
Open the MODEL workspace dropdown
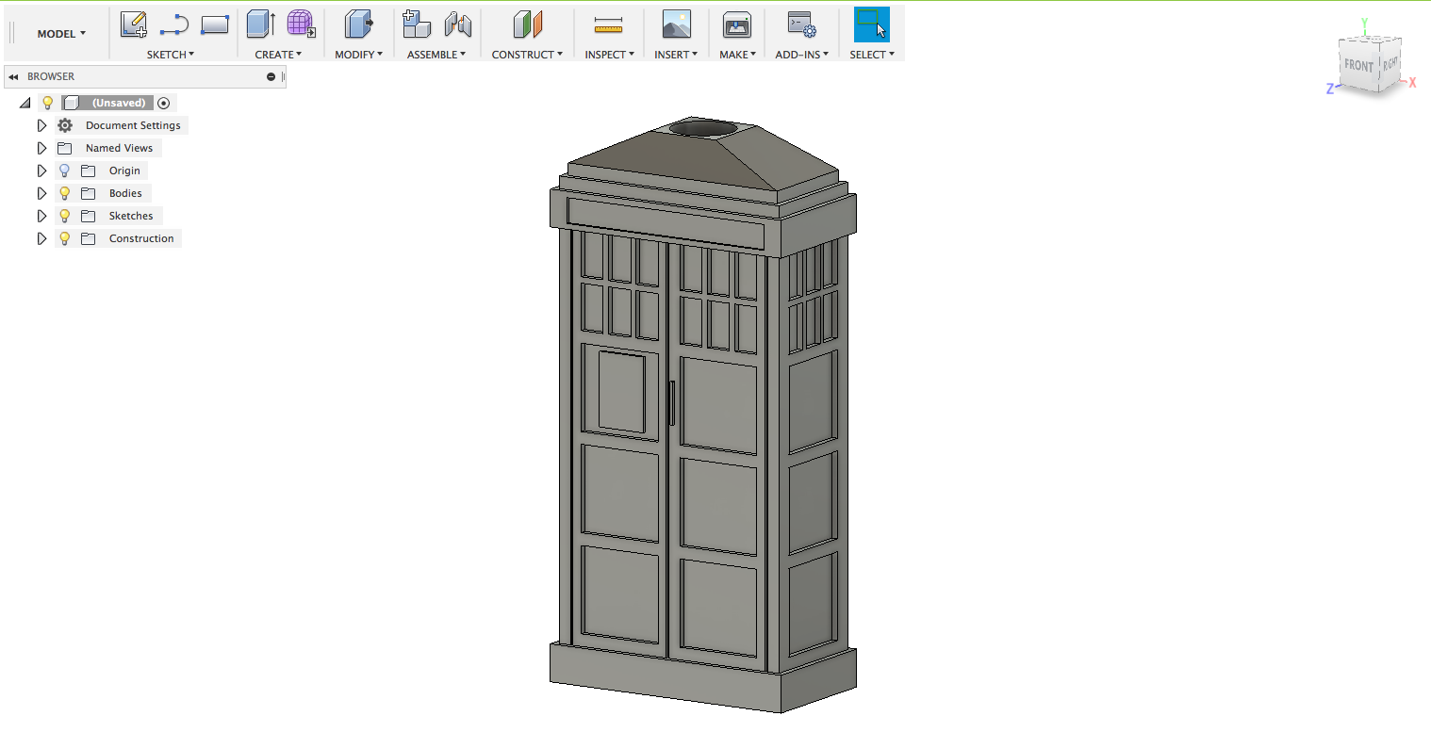tap(61, 33)
